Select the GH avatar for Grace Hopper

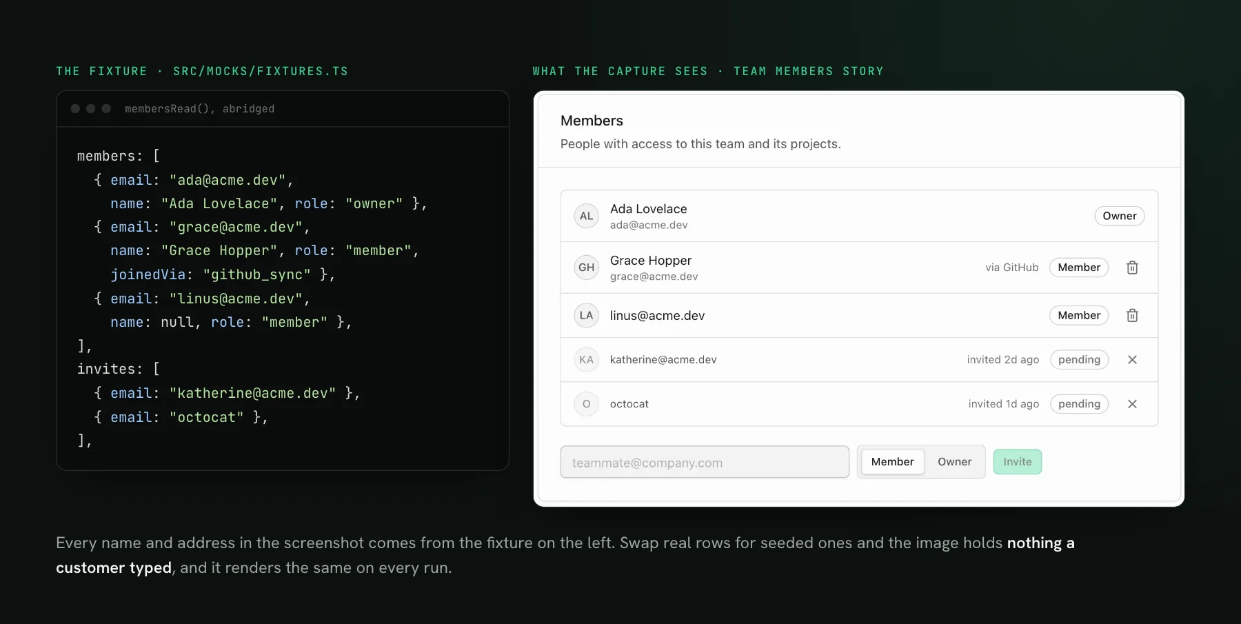click(587, 268)
